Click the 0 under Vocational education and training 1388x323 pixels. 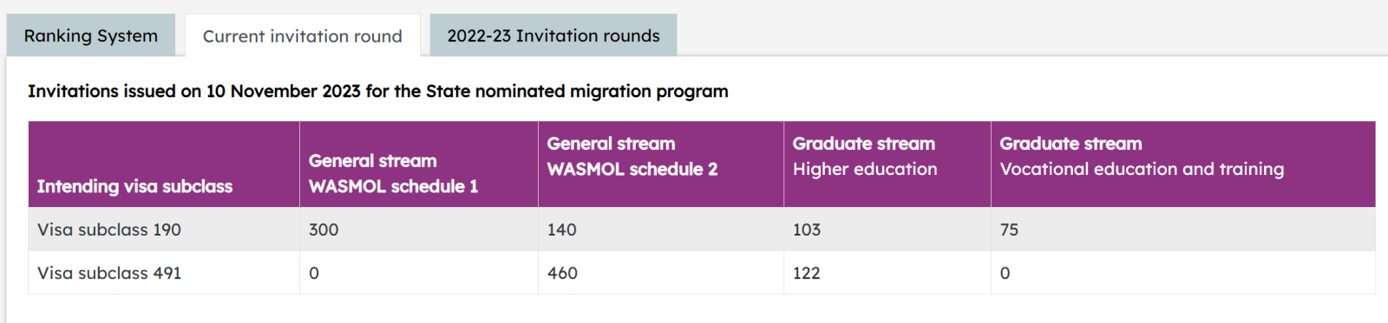click(1005, 273)
